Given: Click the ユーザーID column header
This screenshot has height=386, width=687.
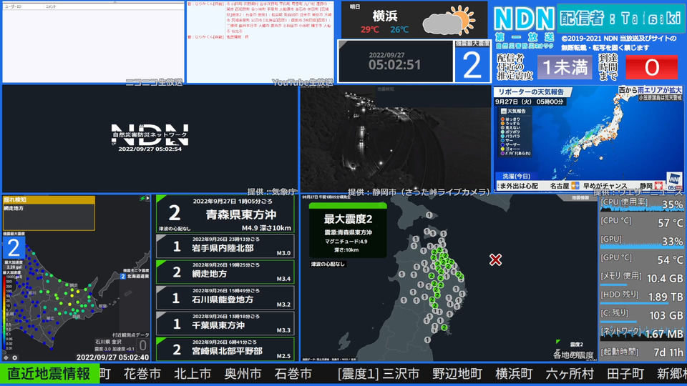Looking at the screenshot, I should [13, 6].
